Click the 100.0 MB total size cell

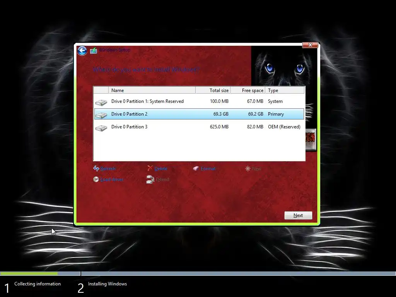pos(219,101)
